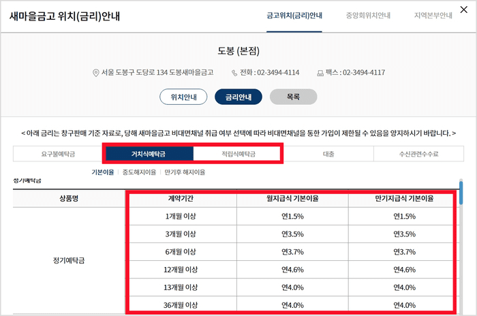Click the fax number 02-3494-4117

[364, 73]
